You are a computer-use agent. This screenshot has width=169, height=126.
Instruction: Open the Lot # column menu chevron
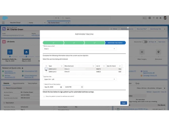point(104,66)
